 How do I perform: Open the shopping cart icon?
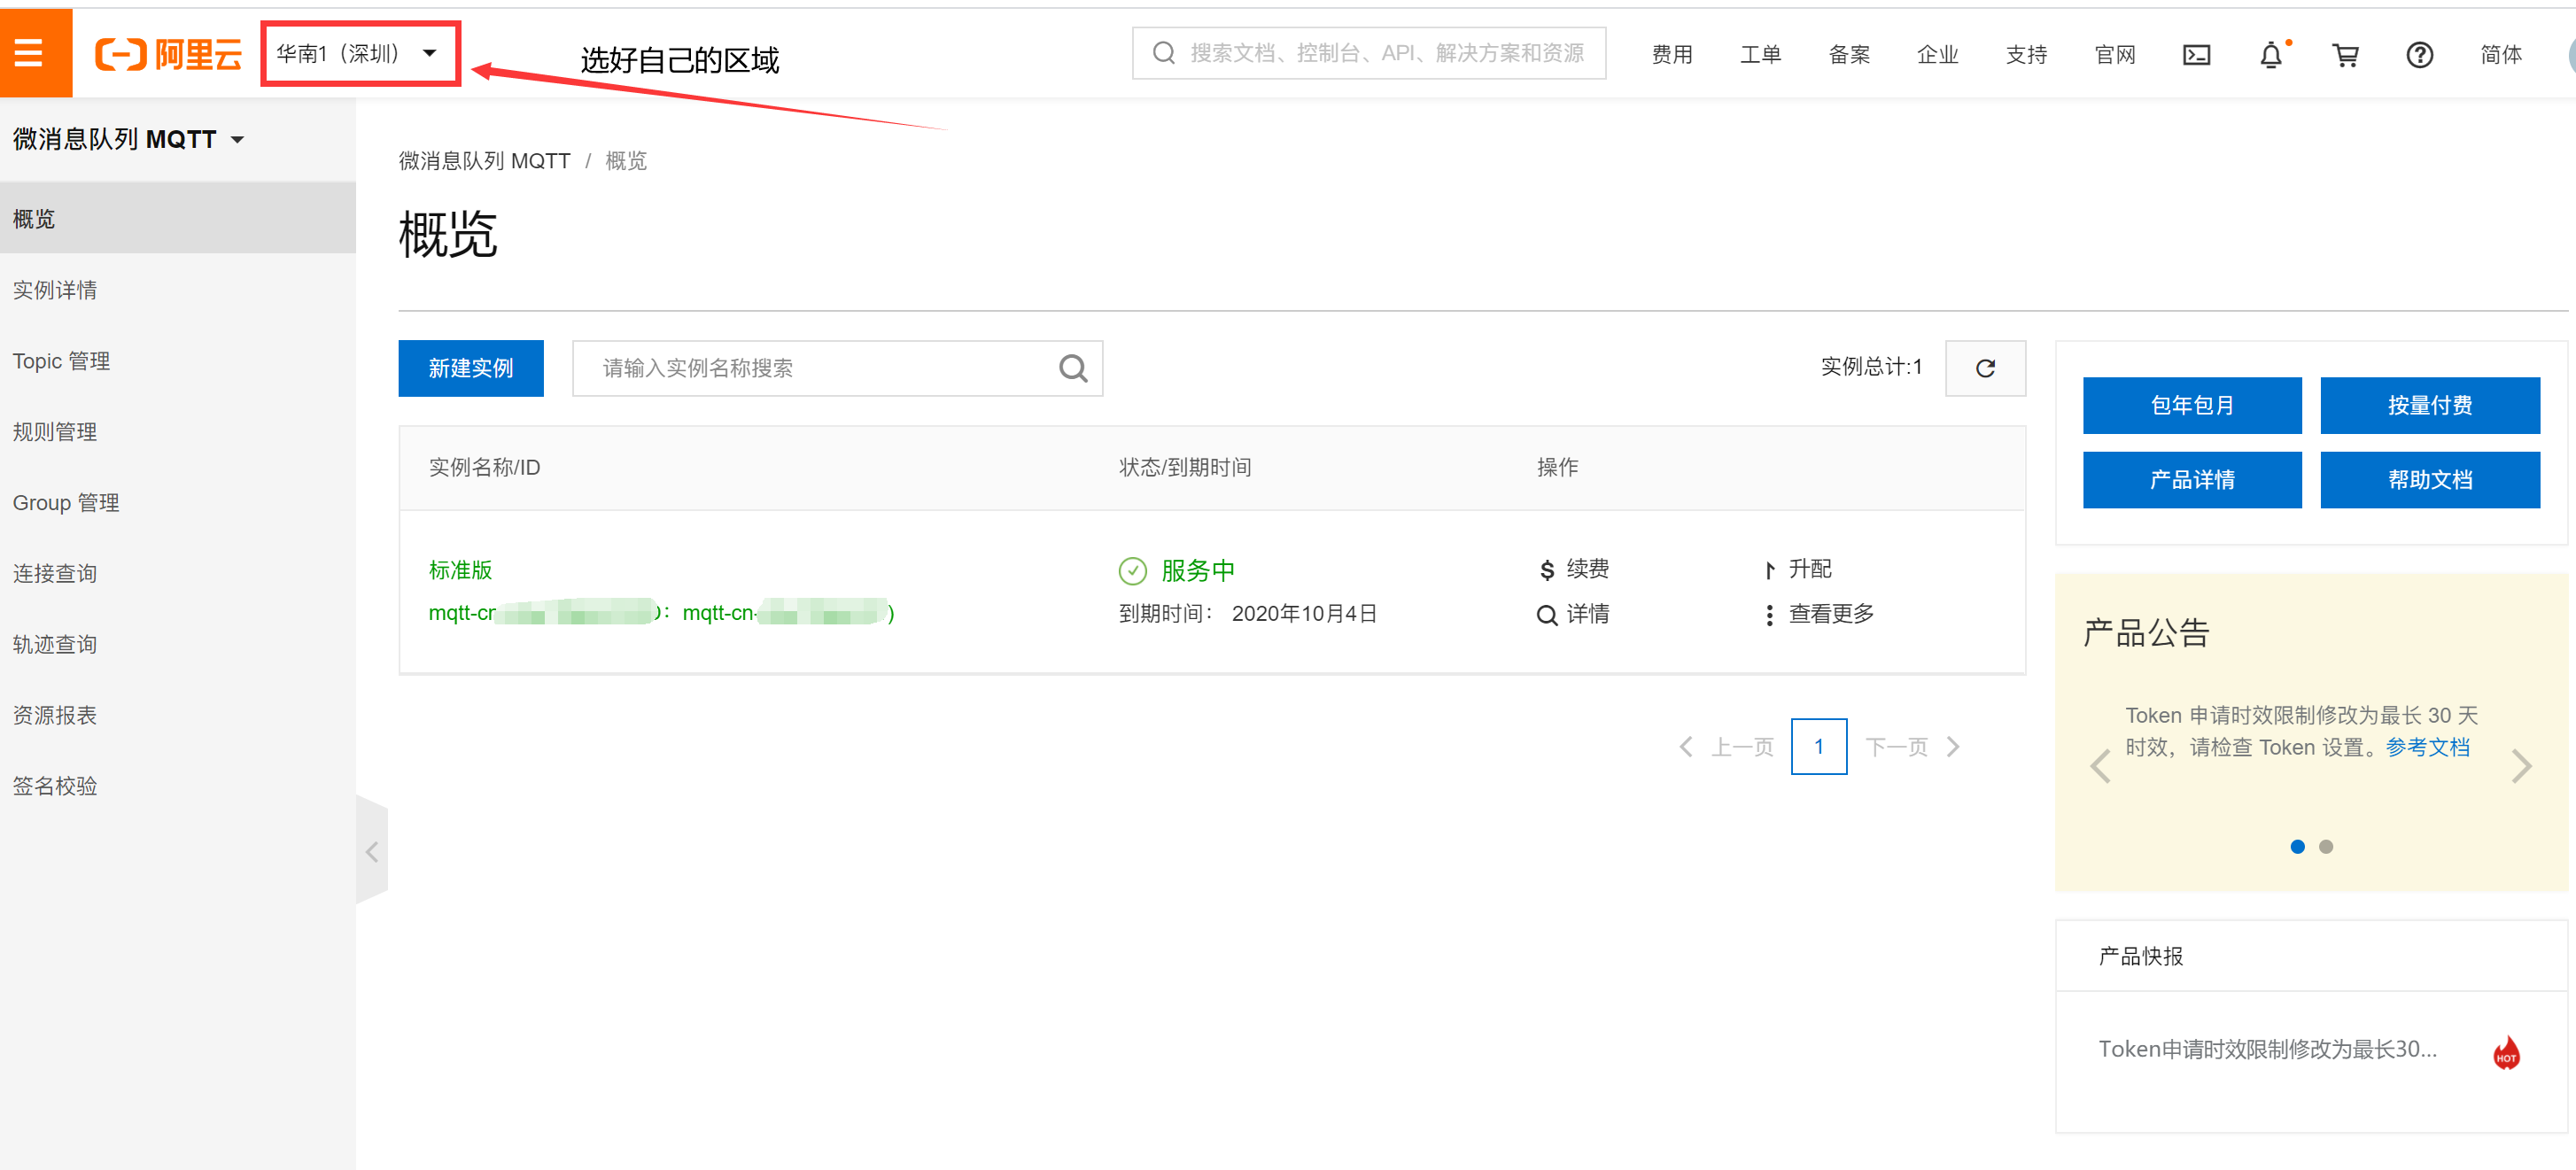point(2345,55)
